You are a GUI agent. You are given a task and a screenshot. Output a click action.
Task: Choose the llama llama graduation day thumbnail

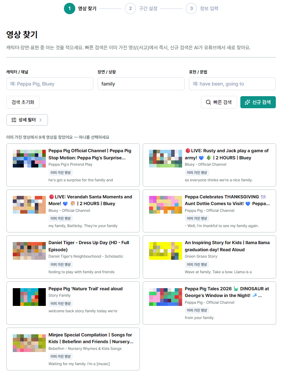click(165, 251)
